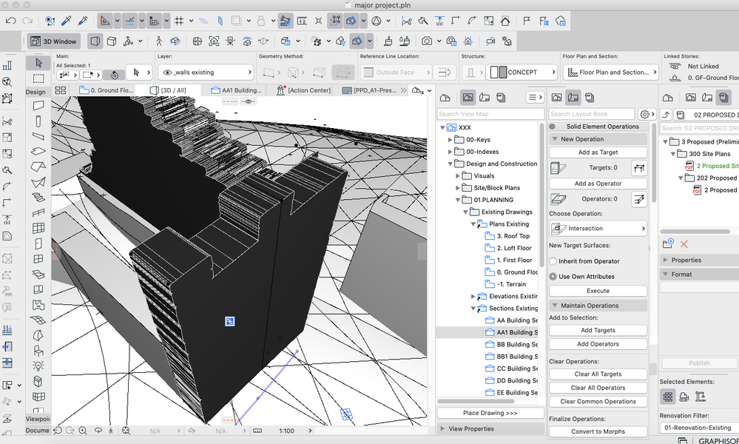Click the Convert to Morphs button
The image size is (739, 444).
(x=598, y=431)
